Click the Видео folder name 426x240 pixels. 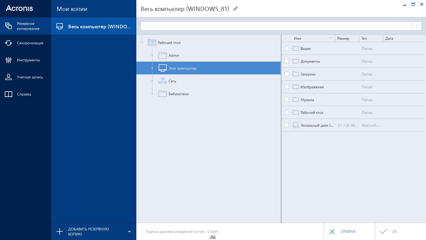tap(306, 49)
